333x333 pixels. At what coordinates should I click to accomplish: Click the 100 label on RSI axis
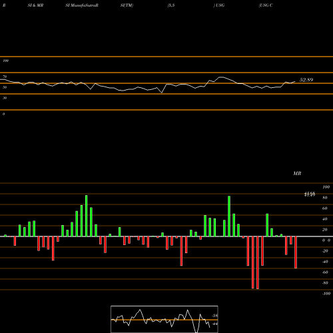tap(5, 61)
